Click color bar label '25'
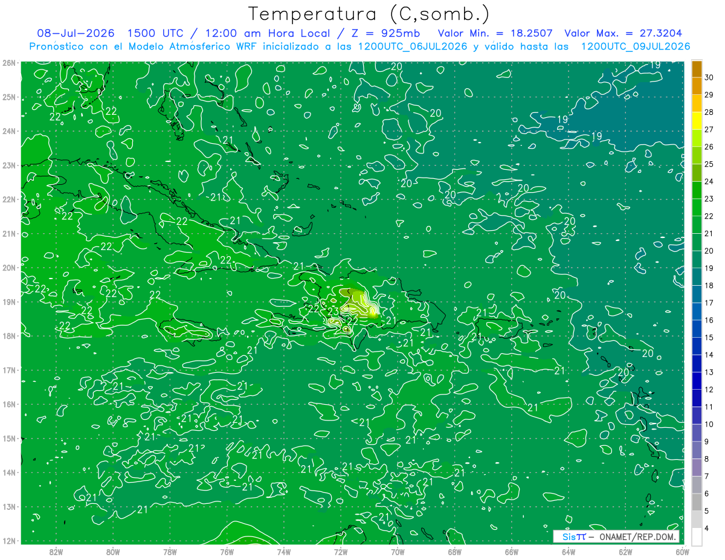Image resolution: width=725 pixels, height=560 pixels. [709, 164]
